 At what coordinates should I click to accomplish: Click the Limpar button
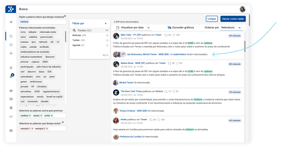pos(212,19)
